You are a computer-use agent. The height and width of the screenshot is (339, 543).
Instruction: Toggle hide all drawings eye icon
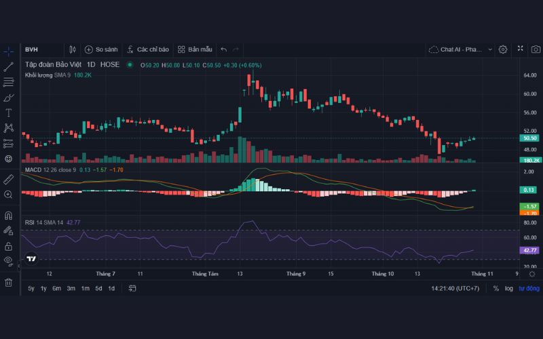[9, 260]
